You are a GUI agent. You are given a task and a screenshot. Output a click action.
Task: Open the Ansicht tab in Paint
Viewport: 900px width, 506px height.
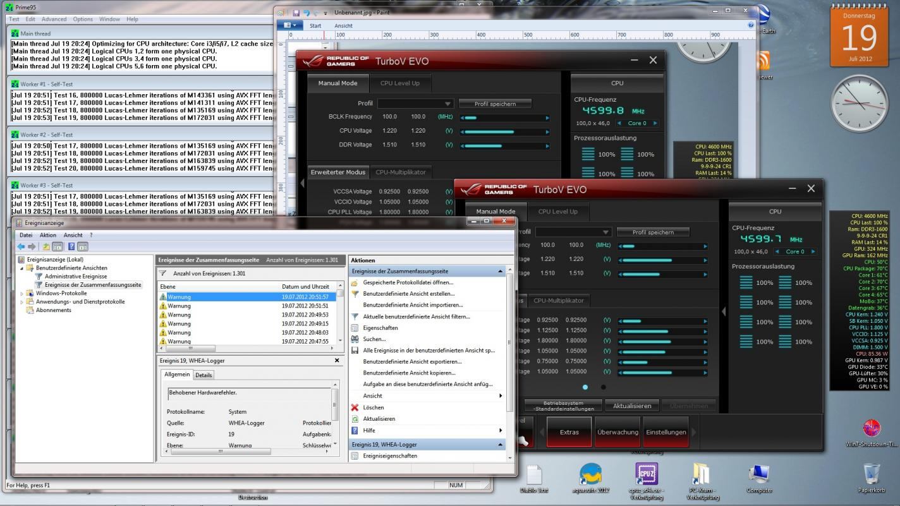343,25
